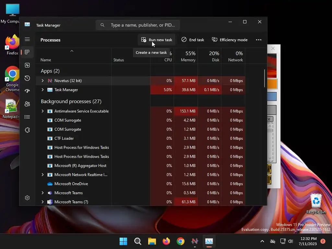Expand Microsoft Network Realtime row
Image resolution: width=332 pixels, height=249 pixels.
pos(42,175)
